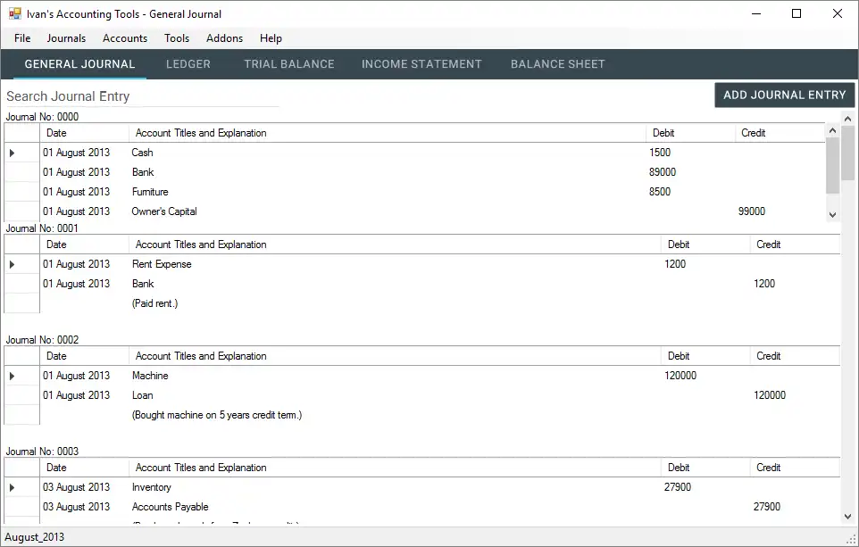Focus the Search Journal Entry field
This screenshot has height=547, width=859.
tap(143, 96)
